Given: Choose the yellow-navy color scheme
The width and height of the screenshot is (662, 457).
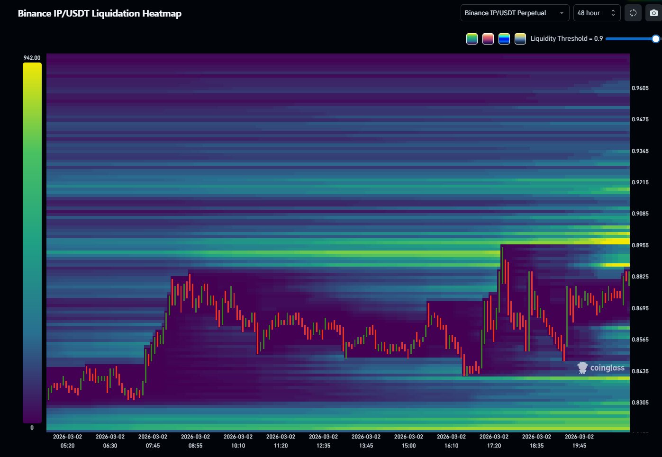Looking at the screenshot, I should click(520, 39).
